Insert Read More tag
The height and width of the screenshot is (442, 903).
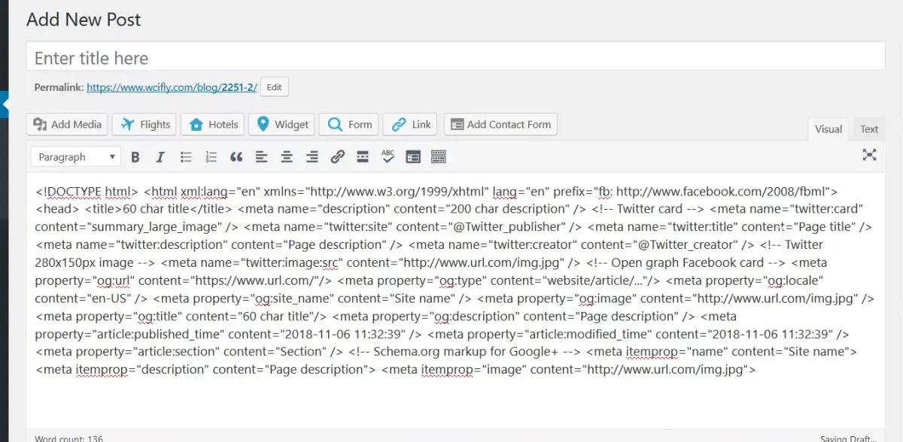point(363,157)
